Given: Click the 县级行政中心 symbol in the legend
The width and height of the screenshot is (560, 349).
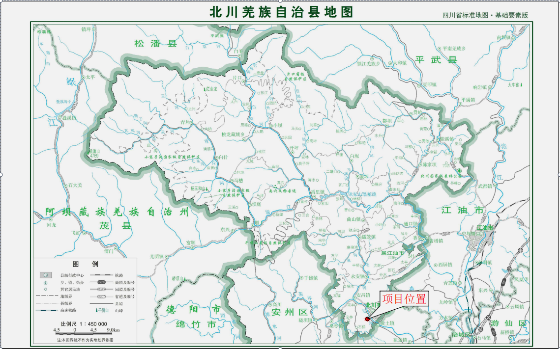Looking at the screenshot, I should pyautogui.click(x=45, y=275).
